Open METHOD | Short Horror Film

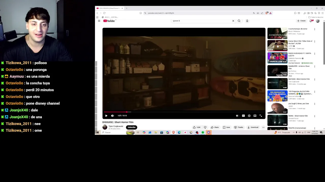point(277,83)
